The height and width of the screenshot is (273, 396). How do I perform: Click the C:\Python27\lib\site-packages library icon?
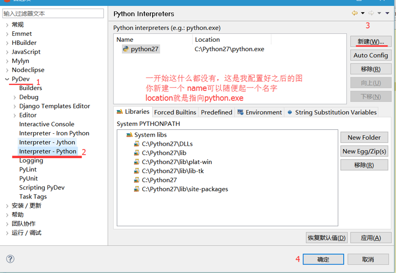pyautogui.click(x=137, y=189)
